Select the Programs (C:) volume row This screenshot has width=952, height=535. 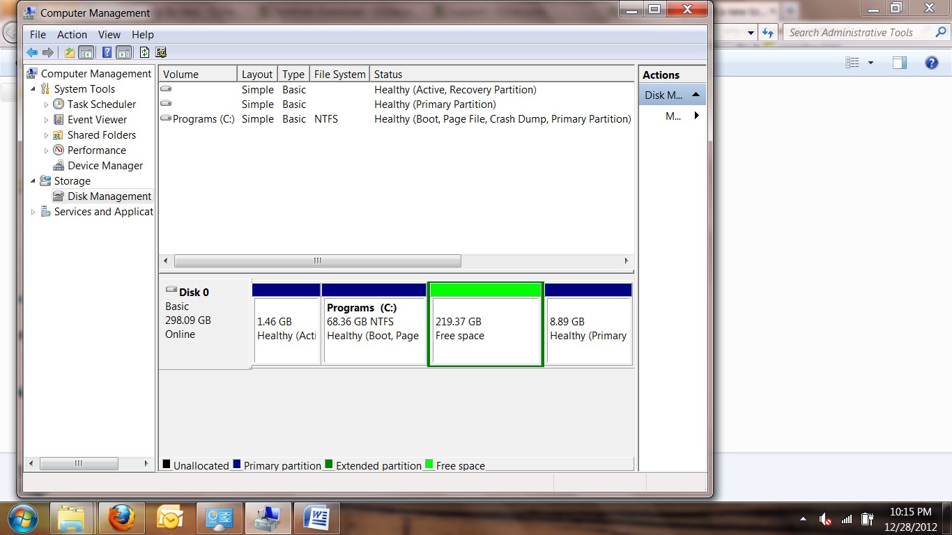coord(397,119)
